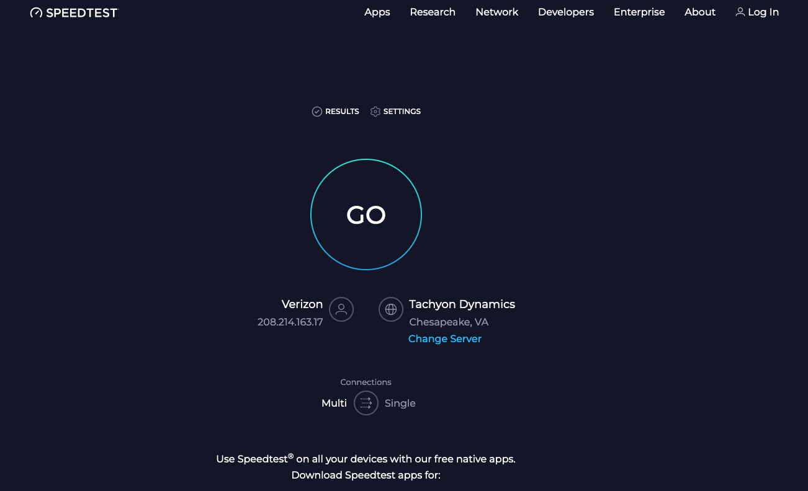This screenshot has width=808, height=491.
Task: Click the Speedtest gauge logo icon
Action: pos(36,12)
